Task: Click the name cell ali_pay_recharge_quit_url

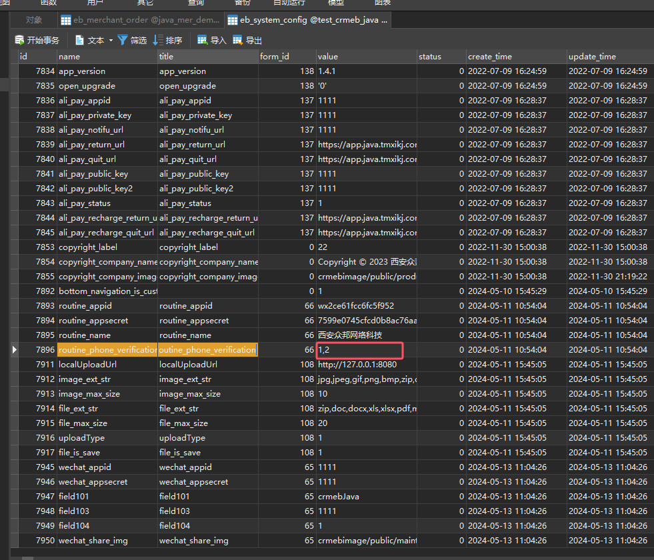Action: pyautogui.click(x=107, y=232)
